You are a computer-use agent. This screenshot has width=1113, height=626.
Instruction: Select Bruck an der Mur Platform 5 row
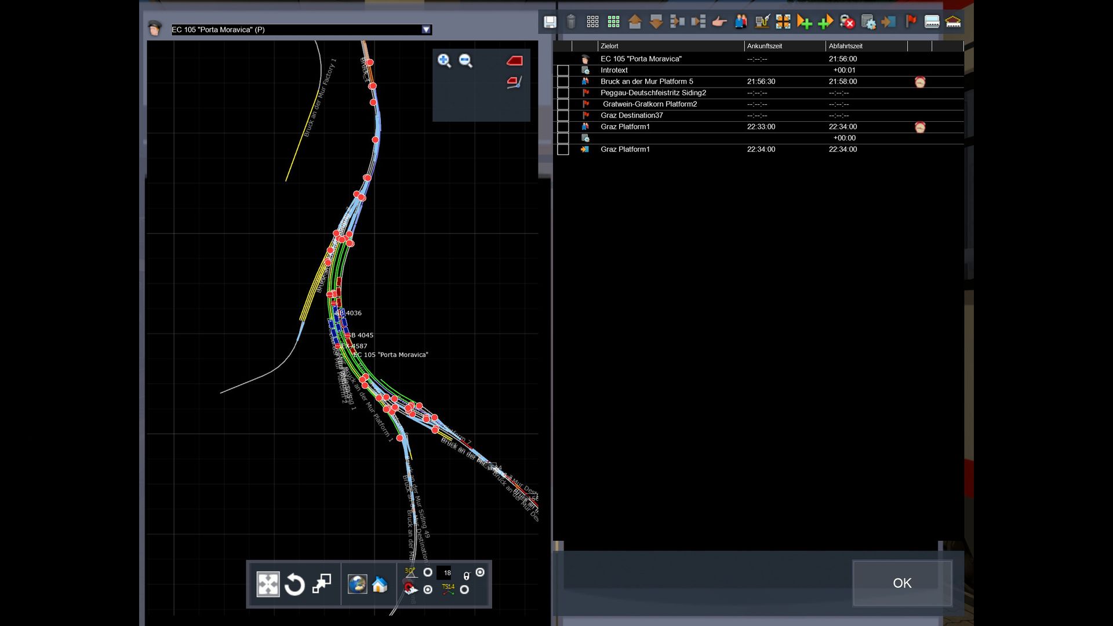click(x=646, y=82)
